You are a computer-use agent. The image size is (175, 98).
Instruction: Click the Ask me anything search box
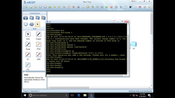pos(49,95)
